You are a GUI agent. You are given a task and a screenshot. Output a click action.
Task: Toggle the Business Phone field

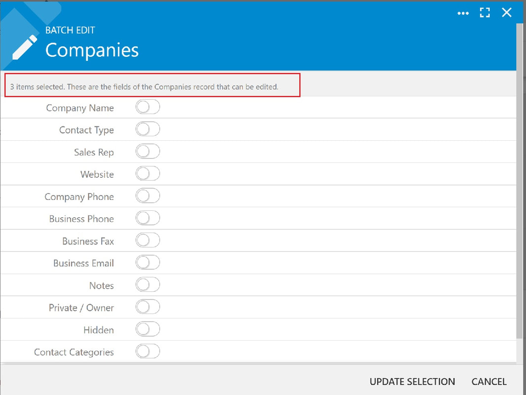pos(148,218)
